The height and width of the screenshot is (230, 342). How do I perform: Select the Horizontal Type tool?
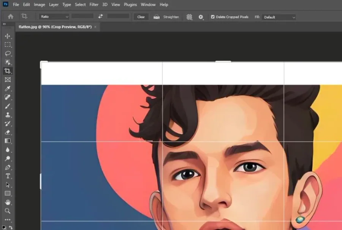(8, 176)
